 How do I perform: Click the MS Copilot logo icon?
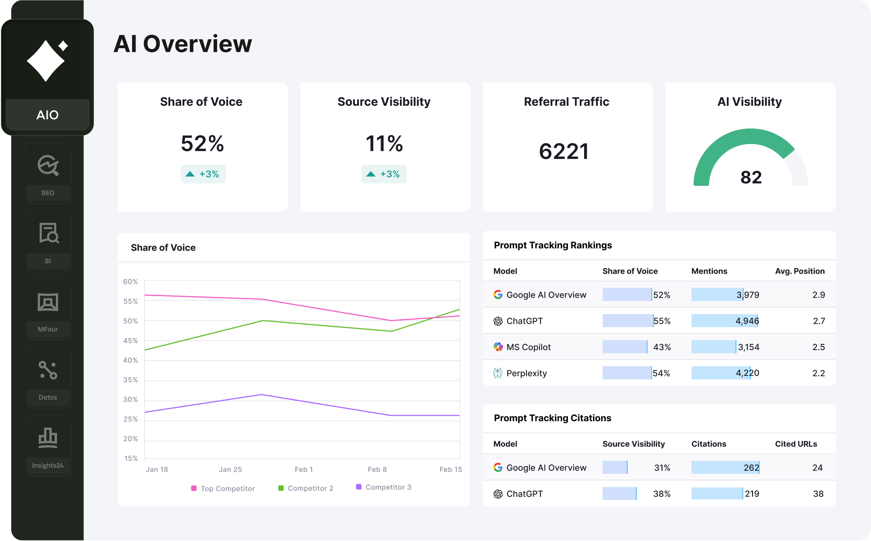[x=498, y=347]
